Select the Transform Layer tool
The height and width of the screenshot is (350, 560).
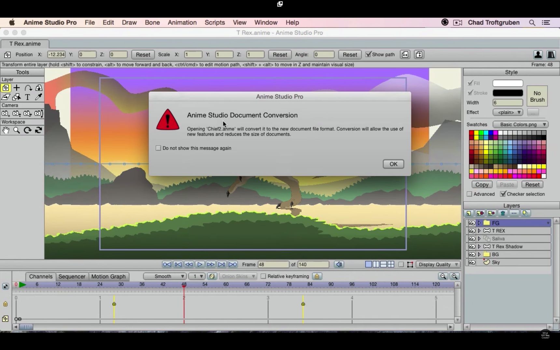tap(6, 88)
